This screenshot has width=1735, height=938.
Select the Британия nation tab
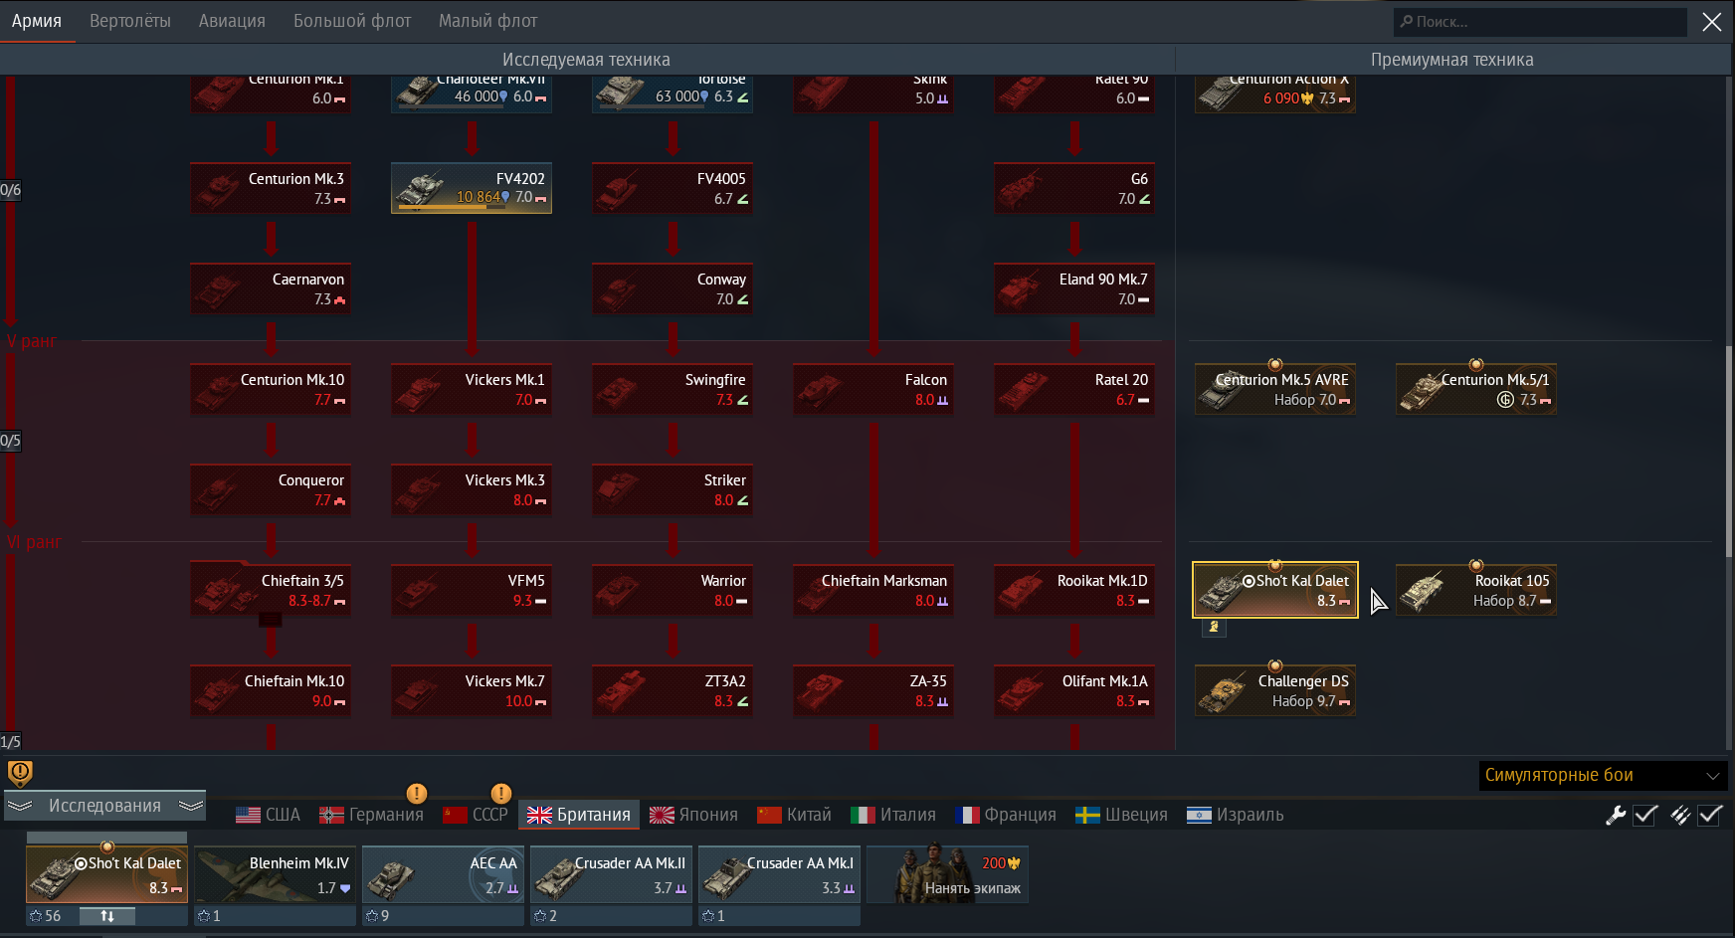tap(579, 815)
